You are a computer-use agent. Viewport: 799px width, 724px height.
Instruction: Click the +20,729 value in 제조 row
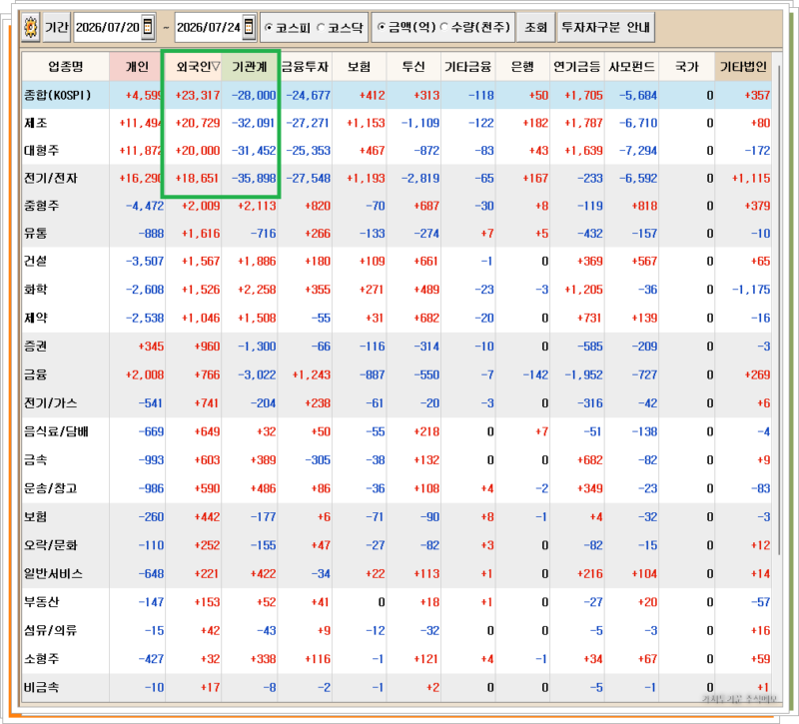click(x=198, y=123)
